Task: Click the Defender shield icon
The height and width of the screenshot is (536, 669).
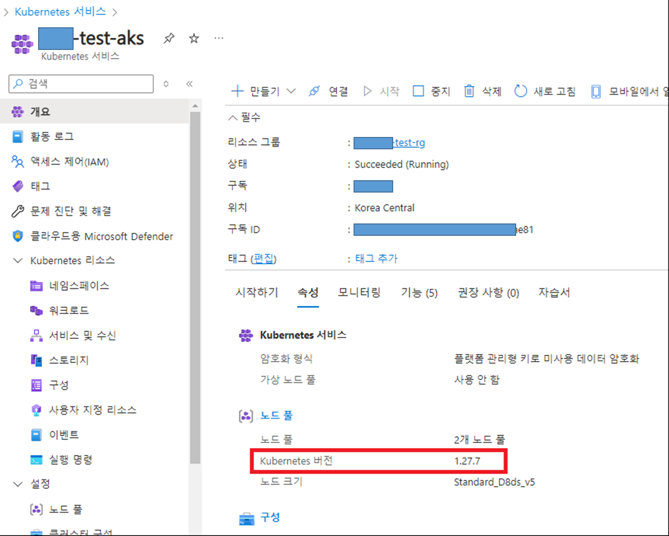Action: tap(17, 236)
